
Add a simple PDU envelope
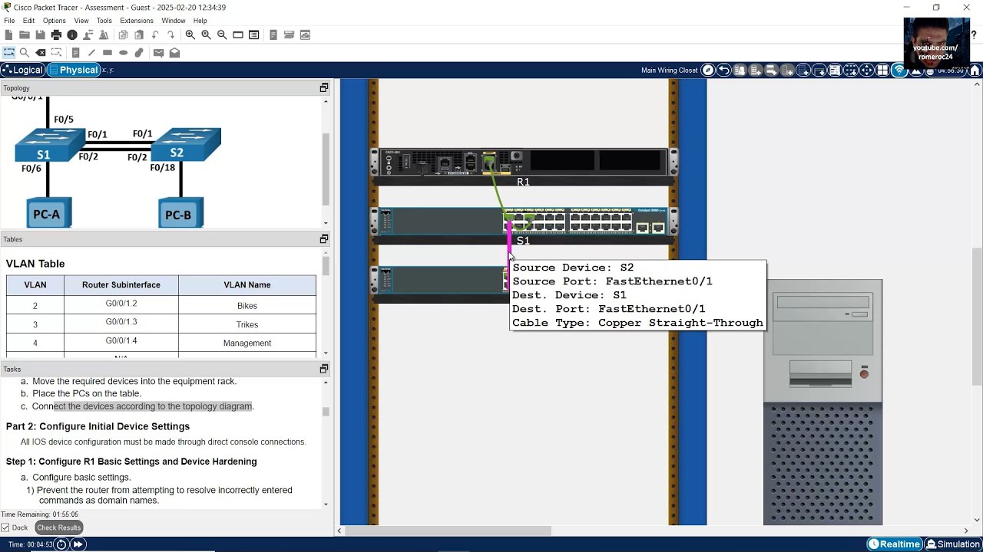pyautogui.click(x=158, y=52)
